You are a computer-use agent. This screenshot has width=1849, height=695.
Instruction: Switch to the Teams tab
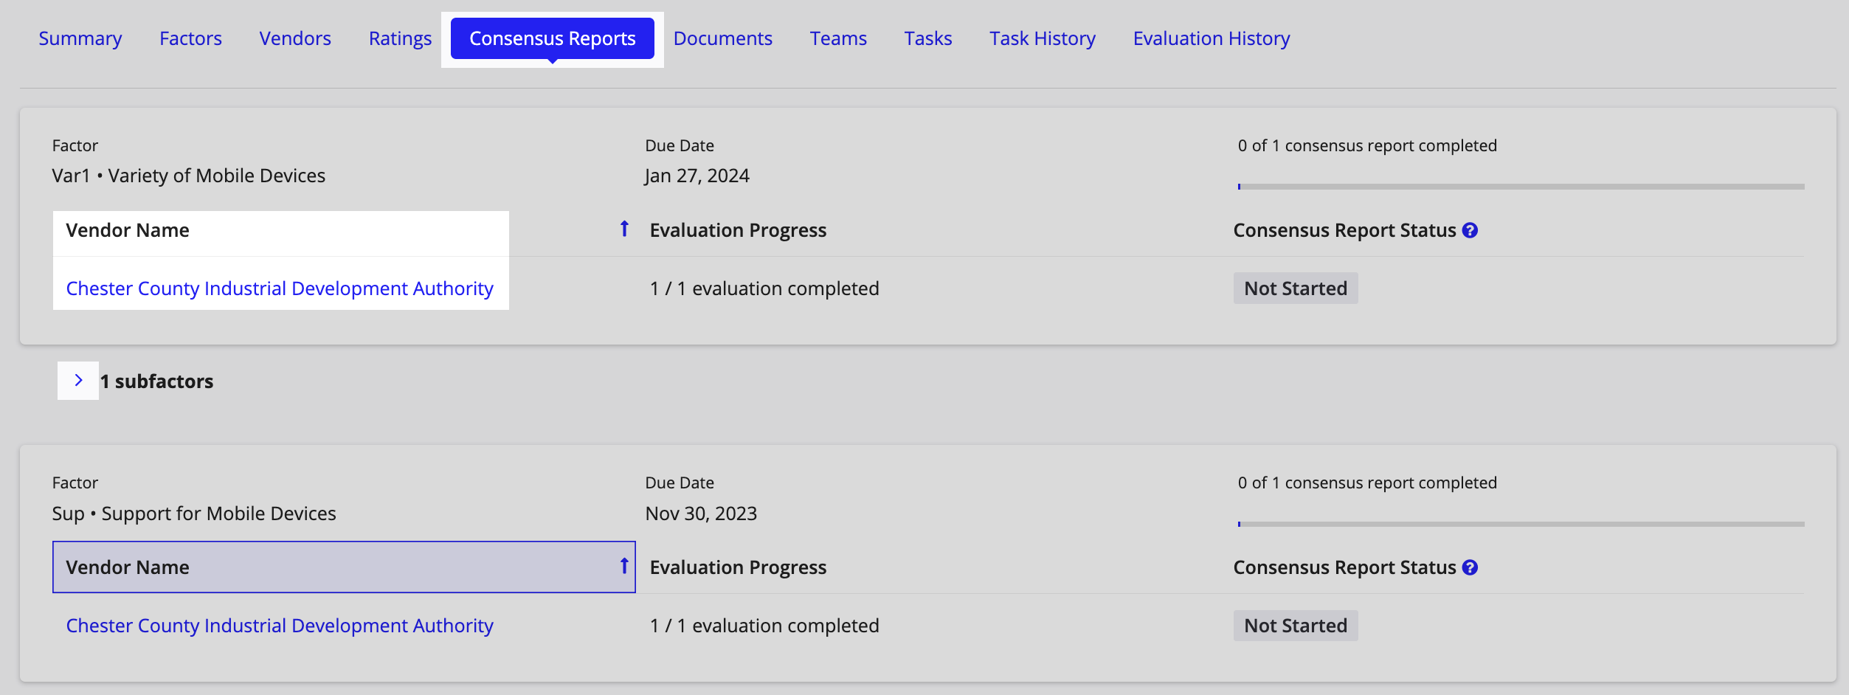coord(838,38)
